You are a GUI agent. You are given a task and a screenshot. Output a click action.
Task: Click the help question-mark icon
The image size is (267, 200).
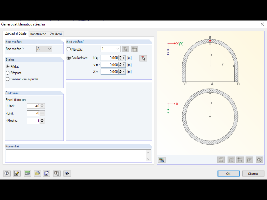coord(7,173)
